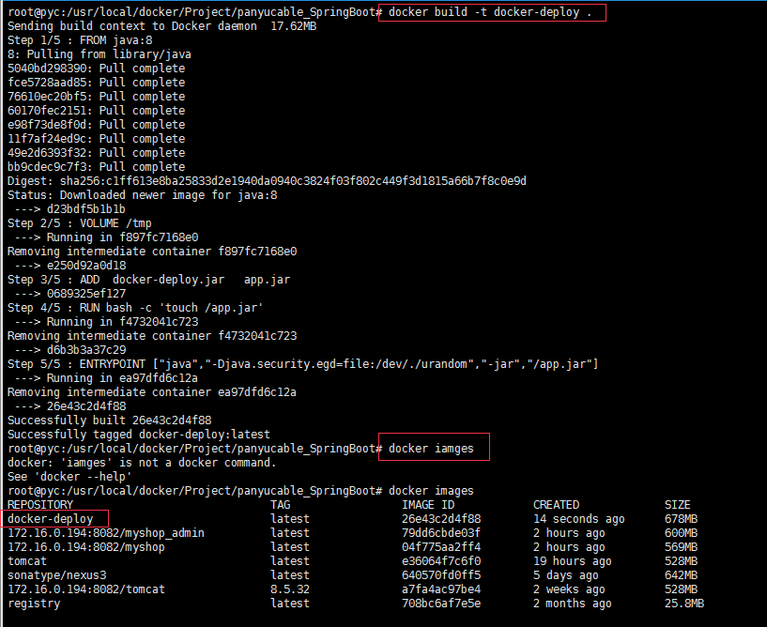Image resolution: width=767 pixels, height=627 pixels.
Task: Click layer '49e2d6393f32: Pull complete'
Action: pos(97,153)
